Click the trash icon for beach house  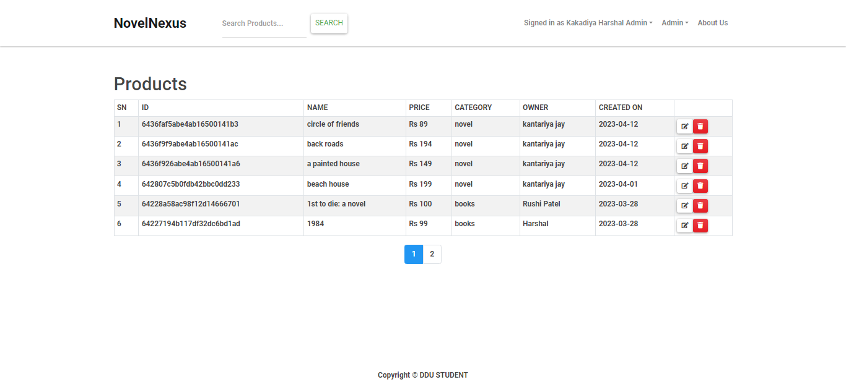700,185
